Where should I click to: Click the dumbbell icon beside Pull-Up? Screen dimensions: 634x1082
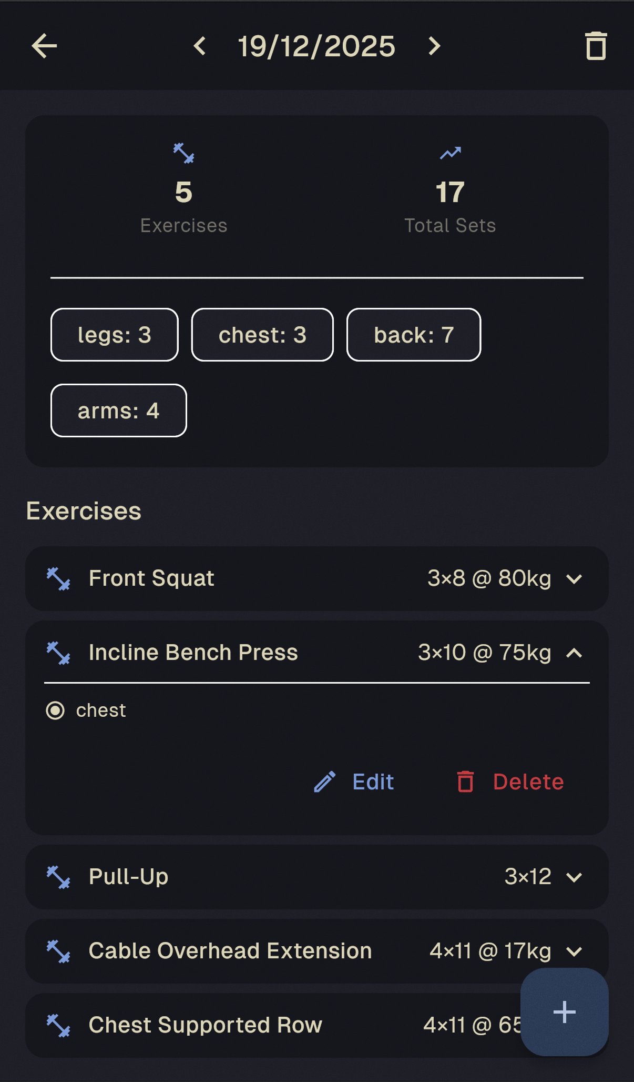pos(59,876)
